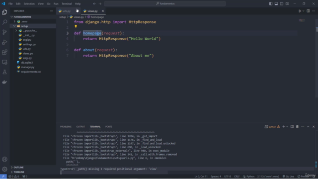Click the Go Live status bar button

point(288,177)
